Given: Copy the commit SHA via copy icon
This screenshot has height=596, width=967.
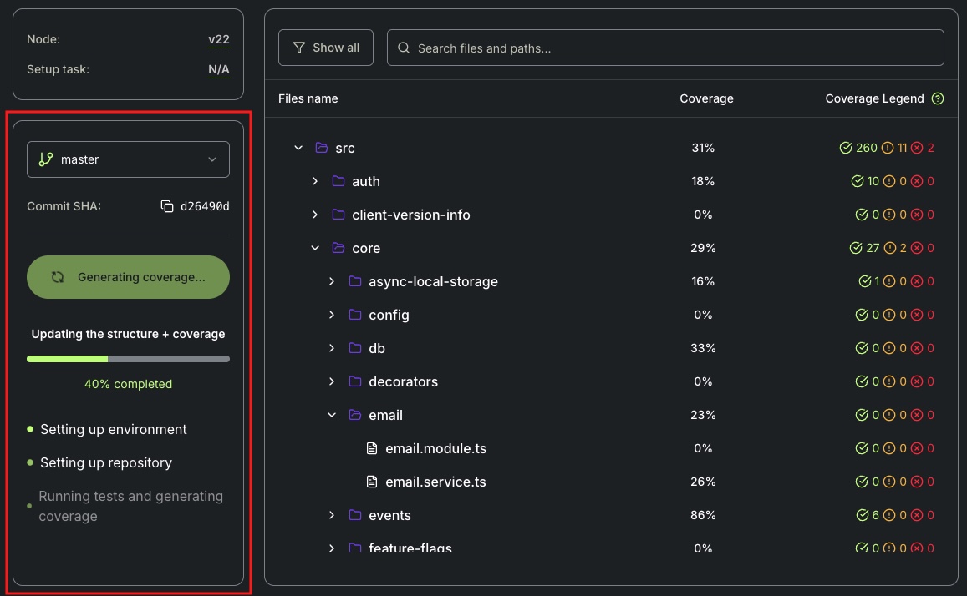Looking at the screenshot, I should click(167, 206).
